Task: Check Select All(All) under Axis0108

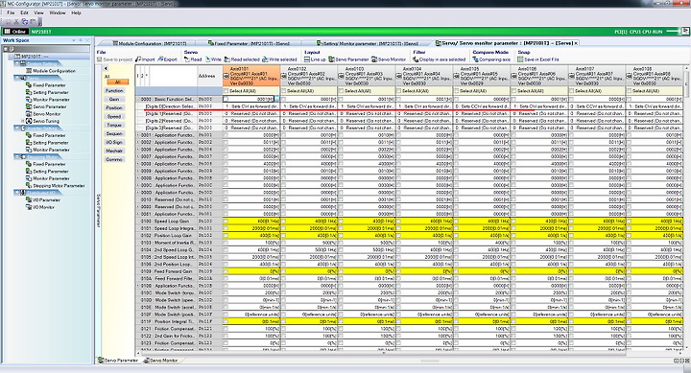Action: [630, 91]
